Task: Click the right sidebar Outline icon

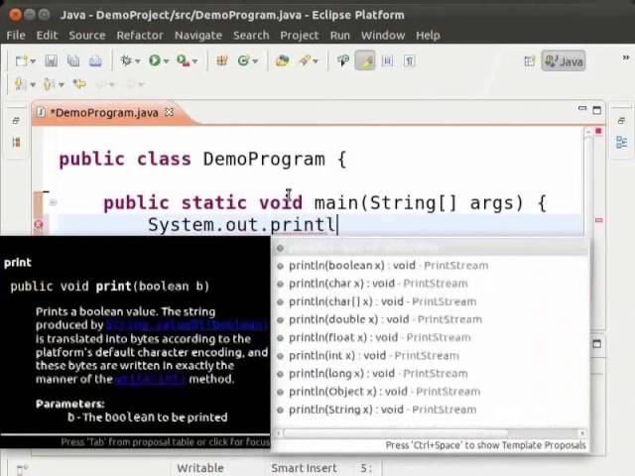Action: (622, 142)
